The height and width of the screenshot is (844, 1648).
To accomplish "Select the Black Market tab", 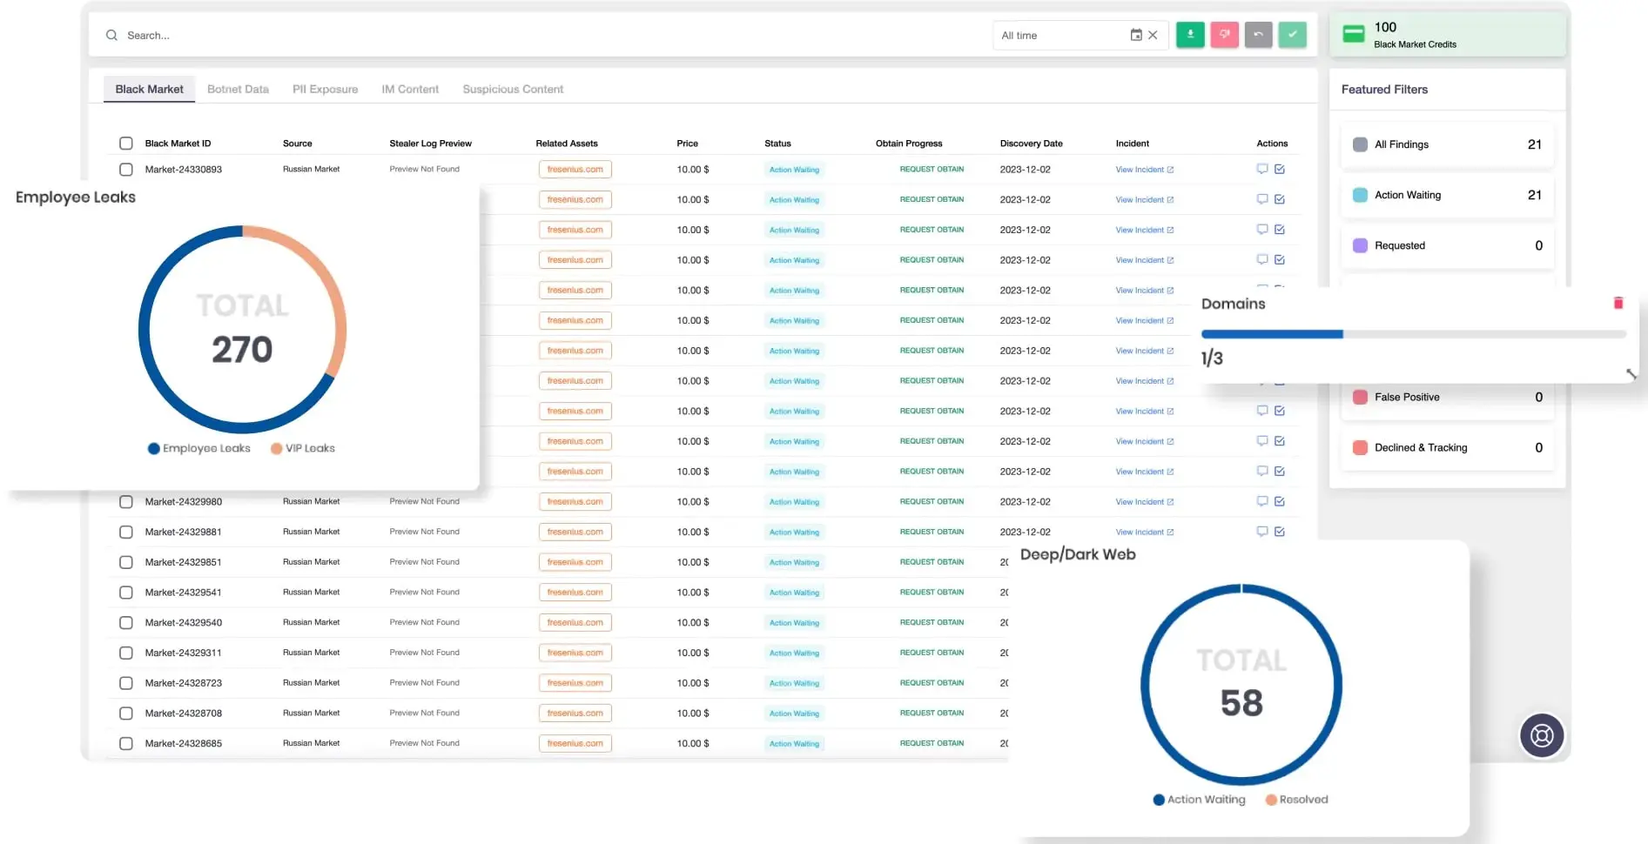I will point(149,89).
